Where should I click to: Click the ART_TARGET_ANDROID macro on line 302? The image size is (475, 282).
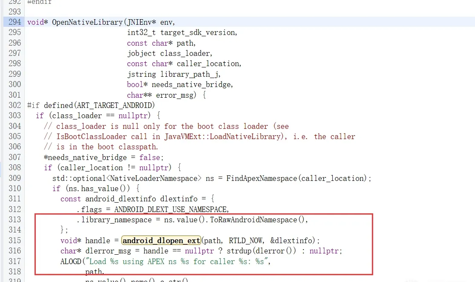[x=114, y=105]
